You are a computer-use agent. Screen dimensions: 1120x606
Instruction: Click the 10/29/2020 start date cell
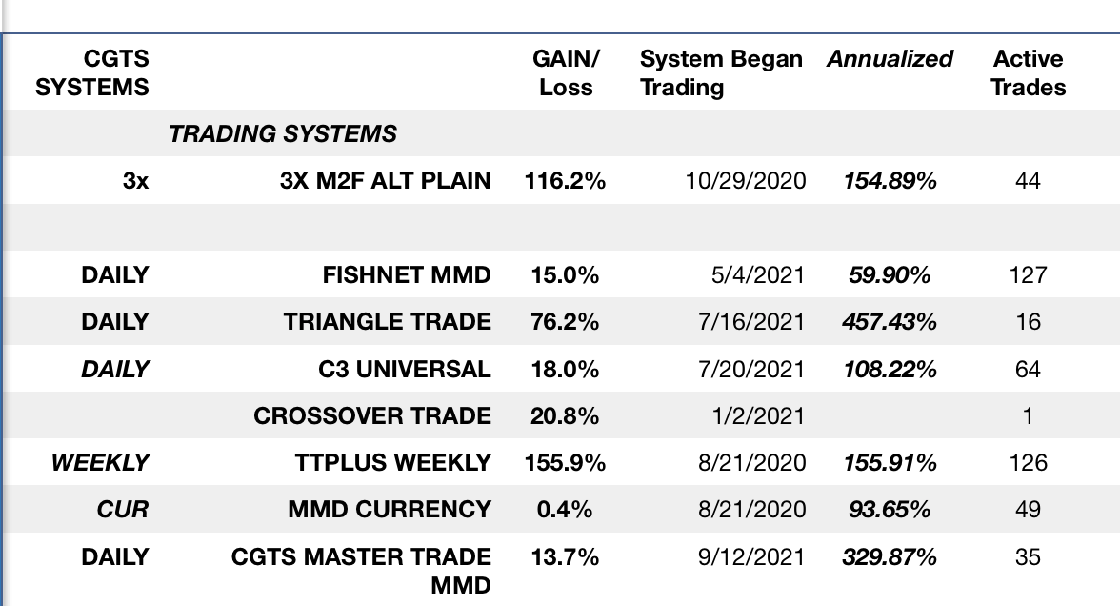(745, 181)
